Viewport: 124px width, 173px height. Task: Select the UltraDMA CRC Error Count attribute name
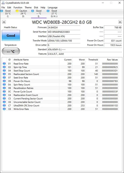coord(26,106)
